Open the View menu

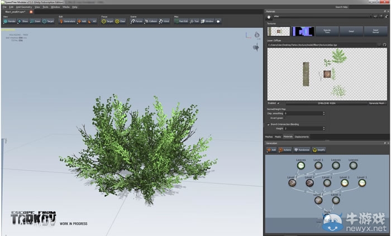(x=37, y=7)
